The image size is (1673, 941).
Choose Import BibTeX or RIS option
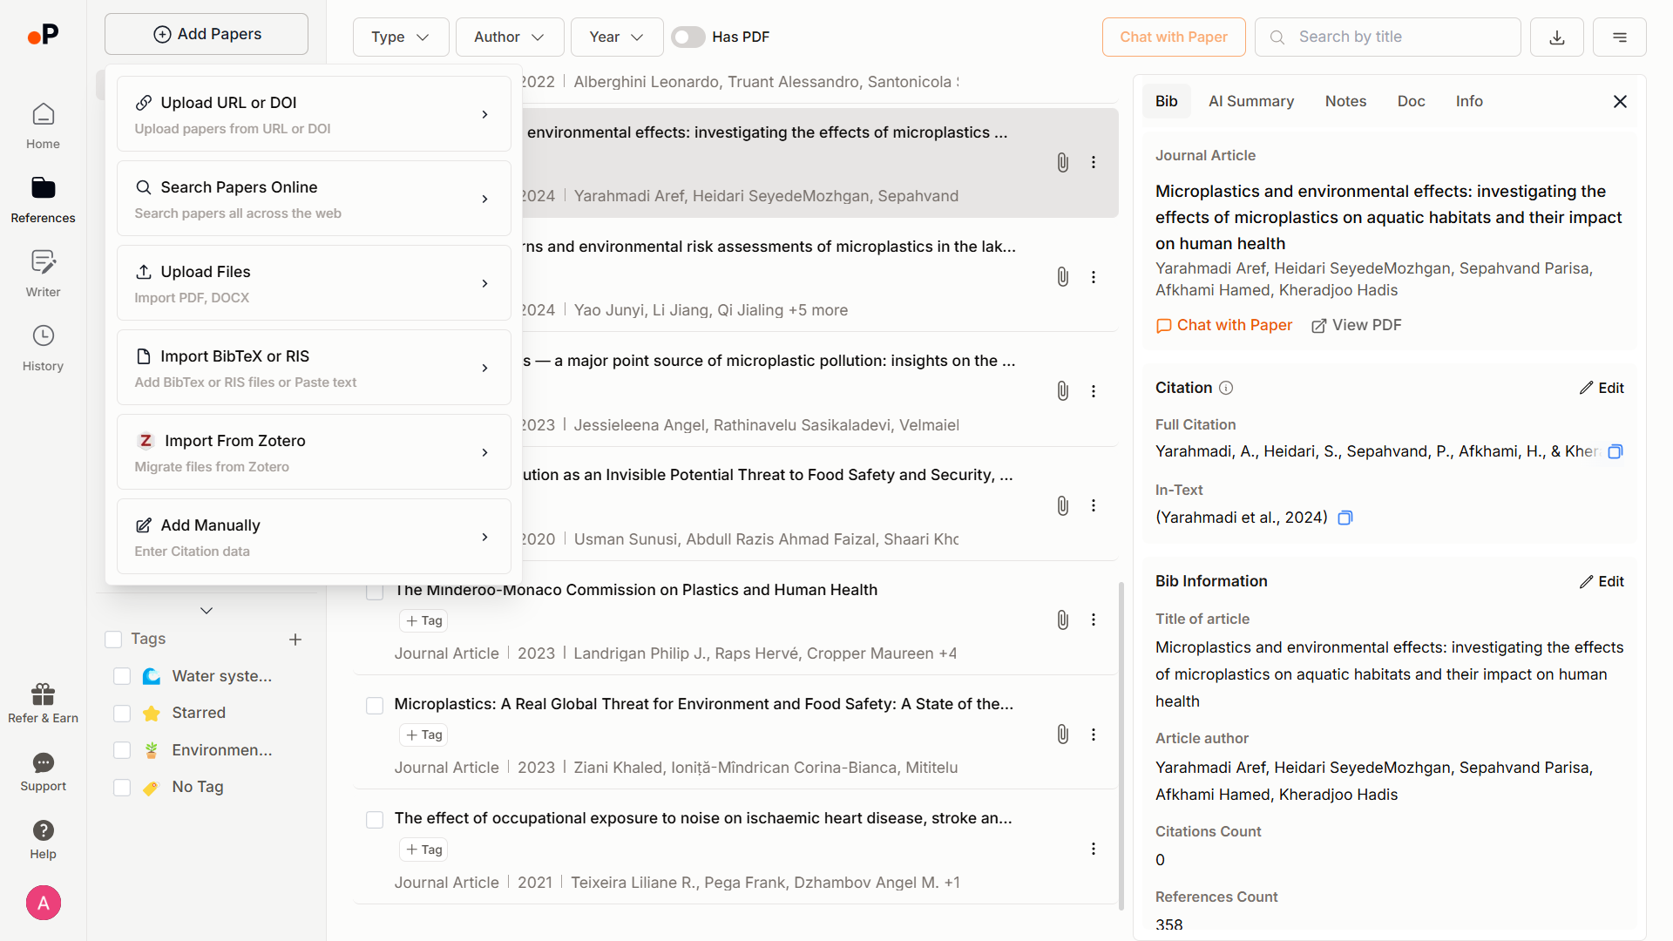click(314, 368)
